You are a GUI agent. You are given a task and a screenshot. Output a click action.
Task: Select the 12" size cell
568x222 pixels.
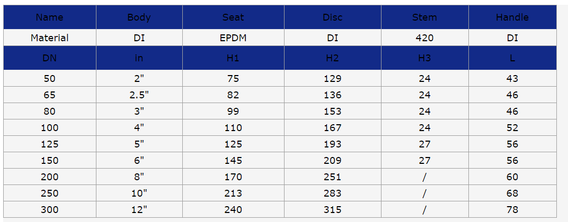pyautogui.click(x=139, y=209)
